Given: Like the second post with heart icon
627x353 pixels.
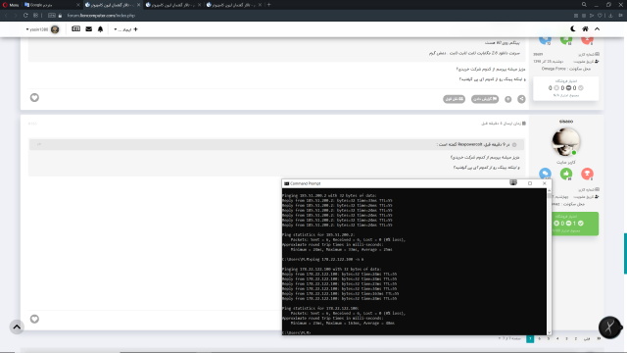Looking at the screenshot, I should coord(34,319).
